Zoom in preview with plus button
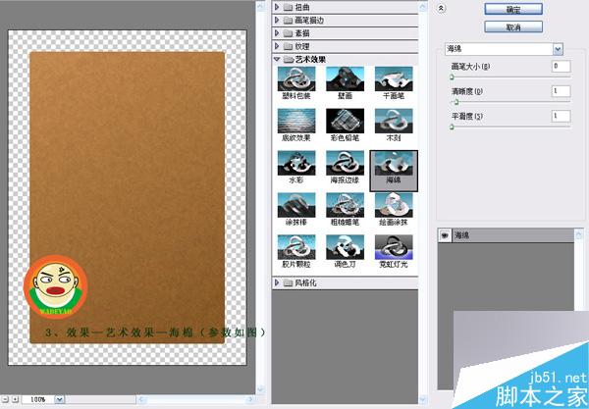The width and height of the screenshot is (589, 409). [x=15, y=399]
